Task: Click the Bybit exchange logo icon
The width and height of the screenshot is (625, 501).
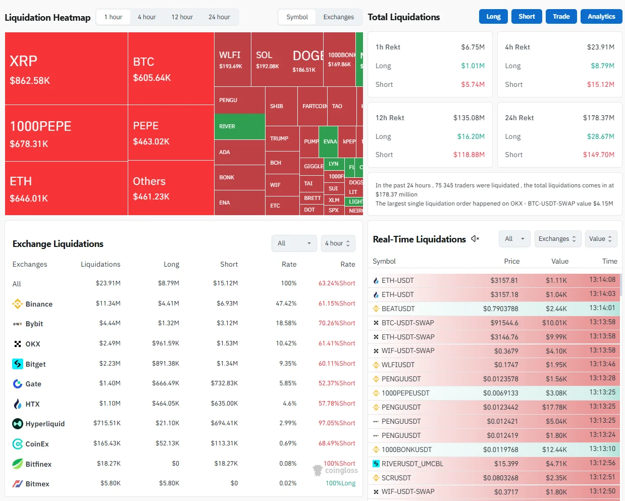Action: pyautogui.click(x=18, y=324)
